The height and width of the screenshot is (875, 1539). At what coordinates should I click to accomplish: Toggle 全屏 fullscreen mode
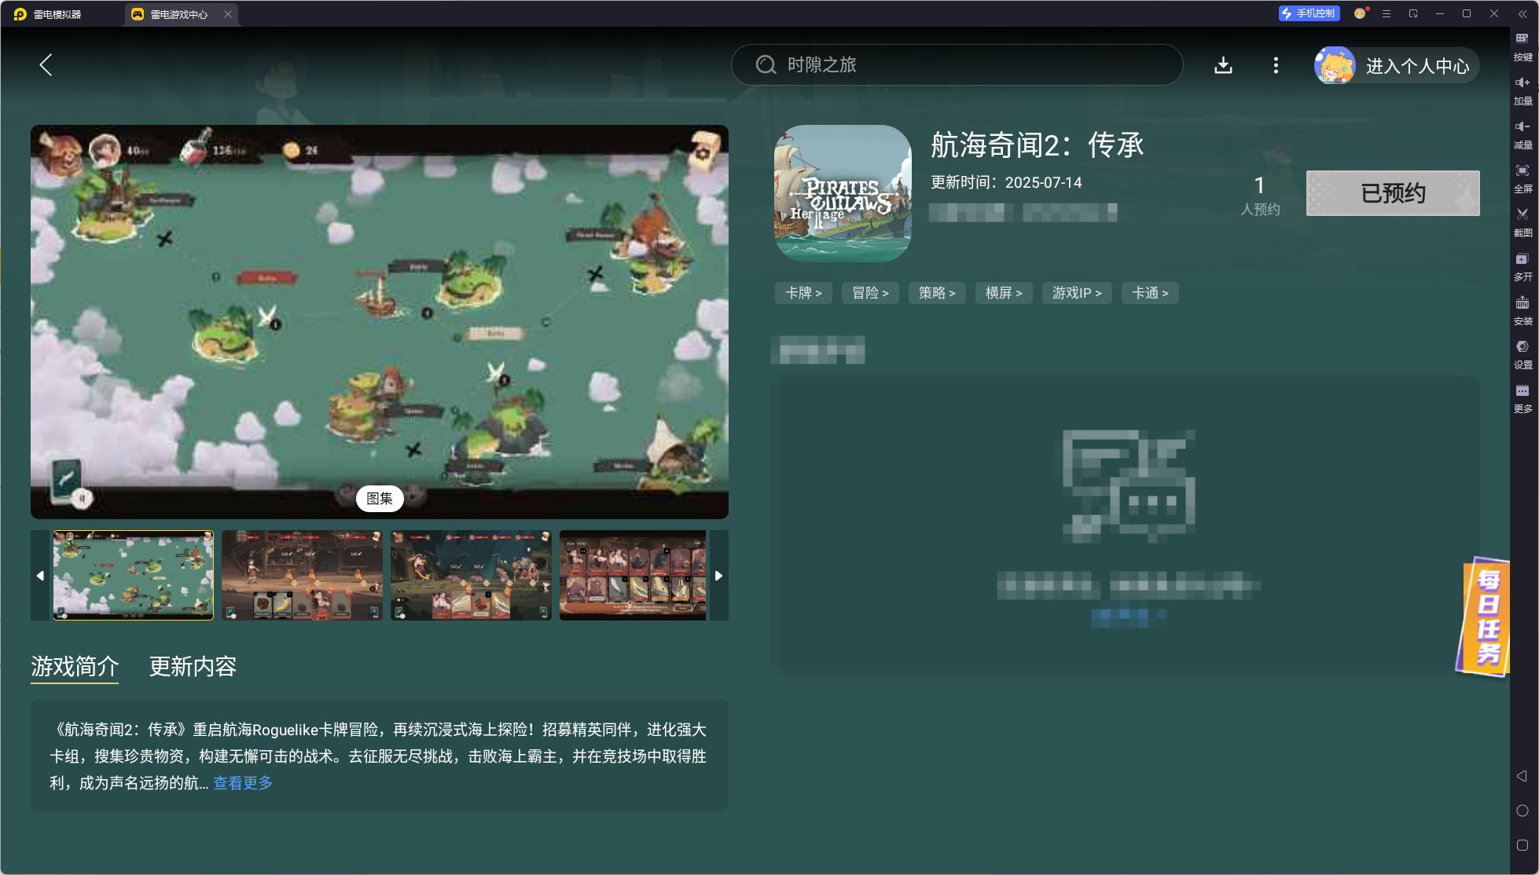(1522, 180)
